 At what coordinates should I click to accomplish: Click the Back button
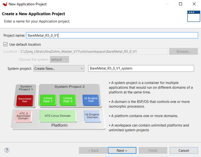coord(93,150)
